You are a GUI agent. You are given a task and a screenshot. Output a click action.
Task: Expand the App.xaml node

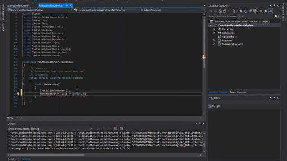click(x=214, y=40)
